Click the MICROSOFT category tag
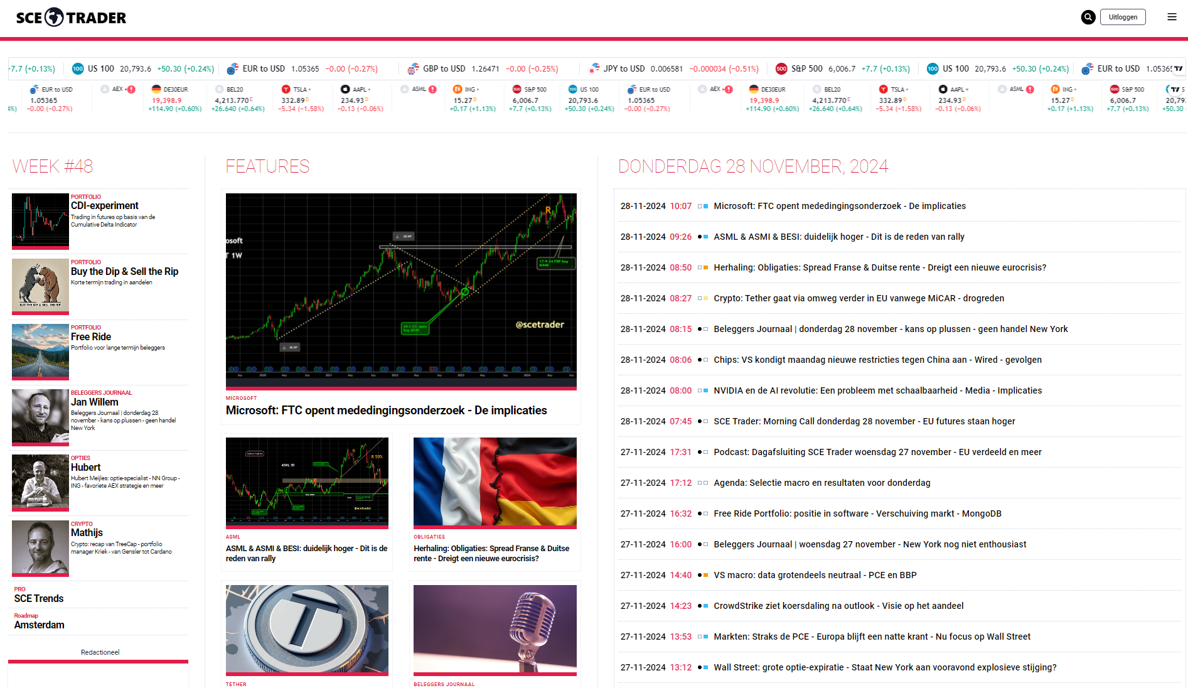Screen dimensions: 1188x688 tap(241, 398)
